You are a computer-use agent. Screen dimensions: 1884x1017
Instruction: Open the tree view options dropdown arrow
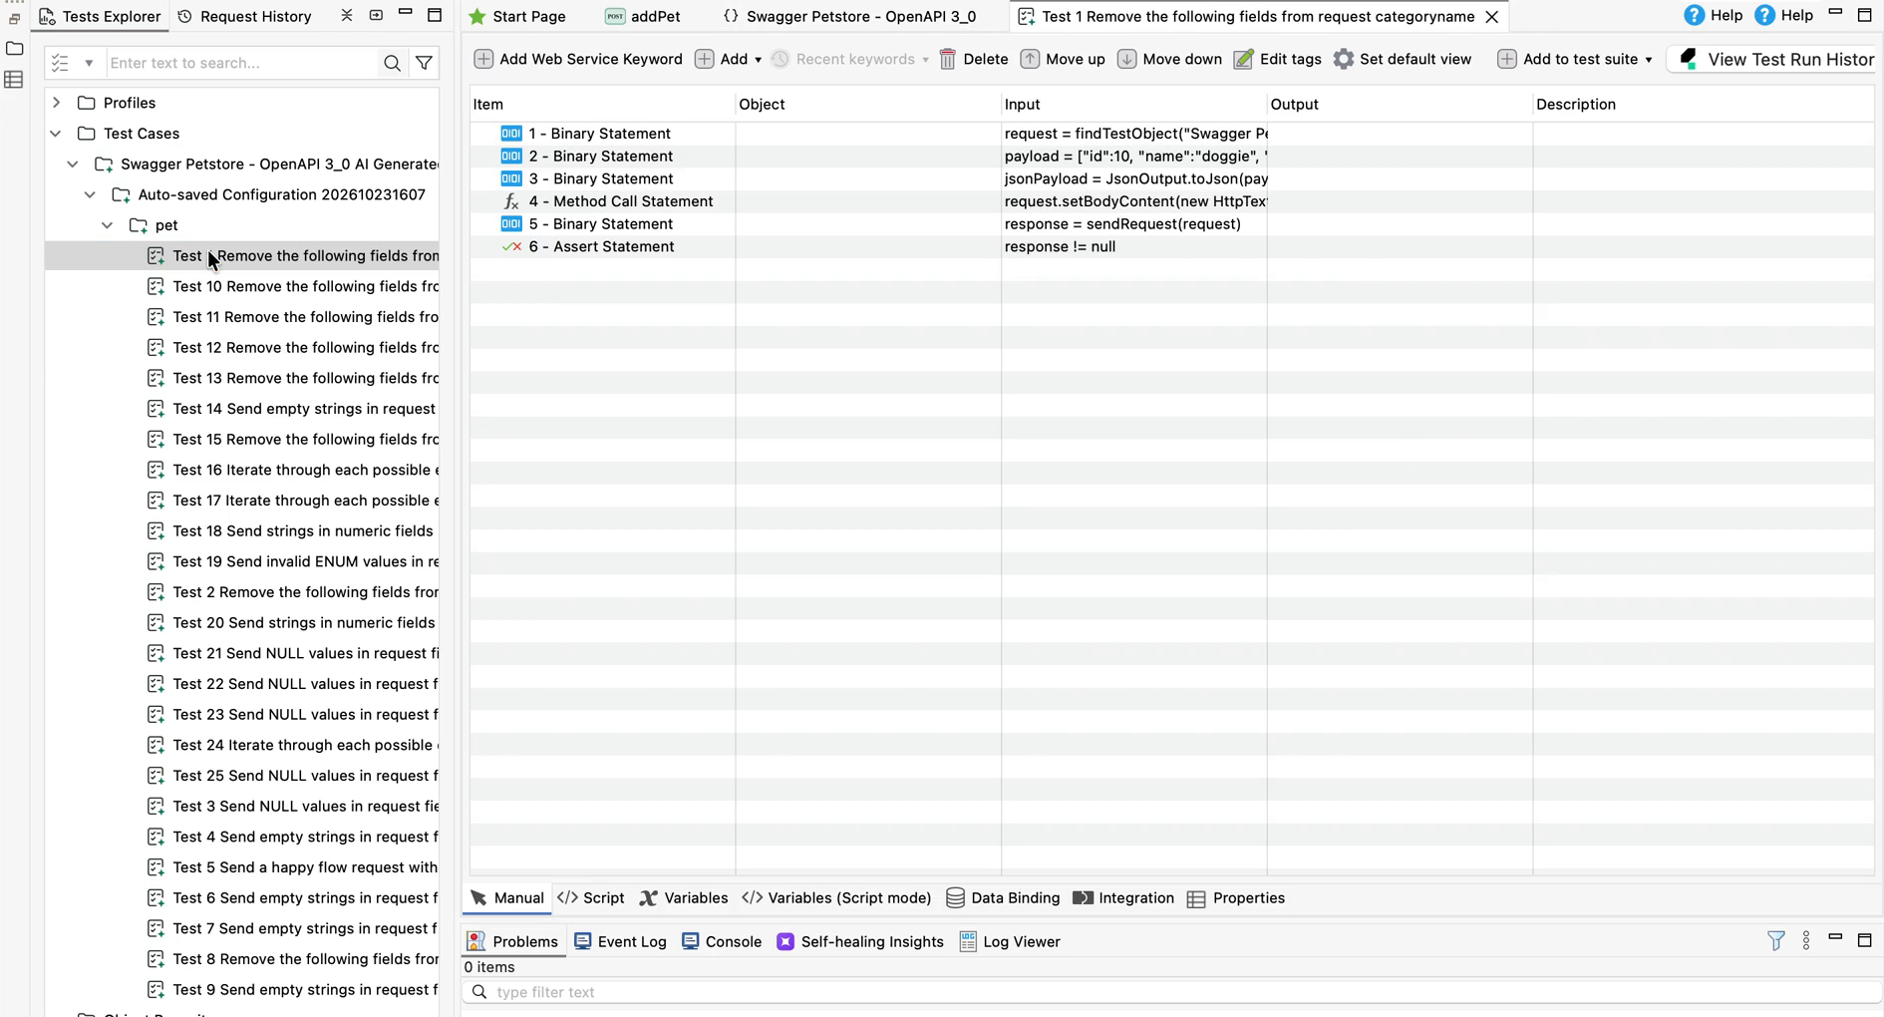tap(89, 63)
